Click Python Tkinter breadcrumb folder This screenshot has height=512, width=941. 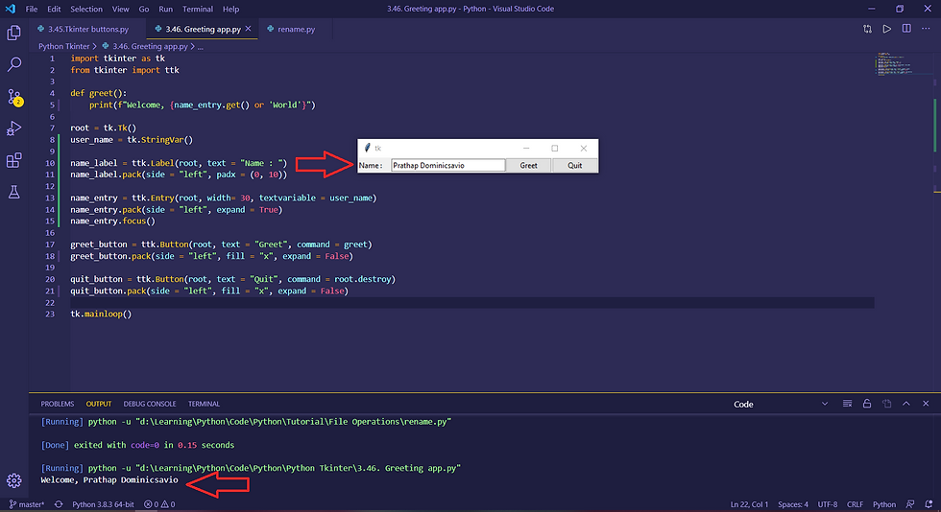(64, 46)
